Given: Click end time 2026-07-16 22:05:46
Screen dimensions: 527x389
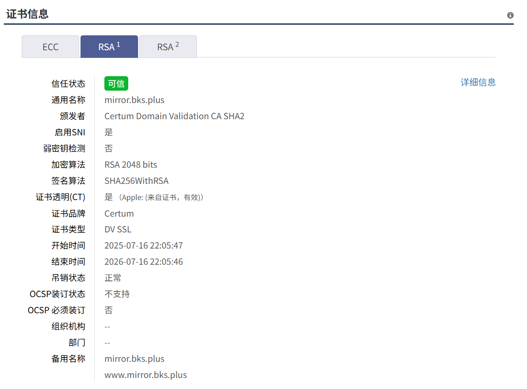Looking at the screenshot, I should pos(144,262).
